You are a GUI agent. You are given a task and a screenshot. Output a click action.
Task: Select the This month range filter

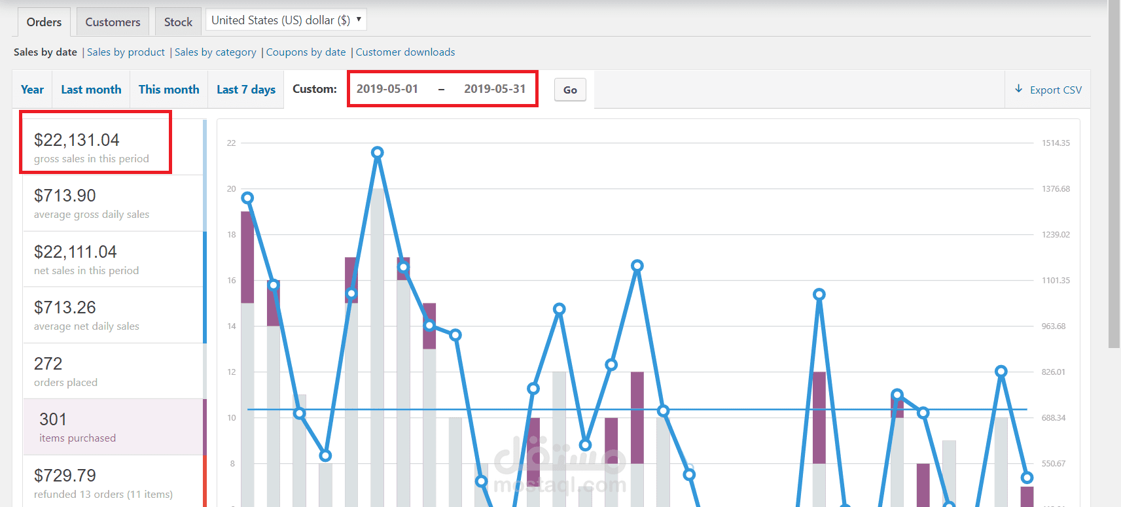point(169,90)
